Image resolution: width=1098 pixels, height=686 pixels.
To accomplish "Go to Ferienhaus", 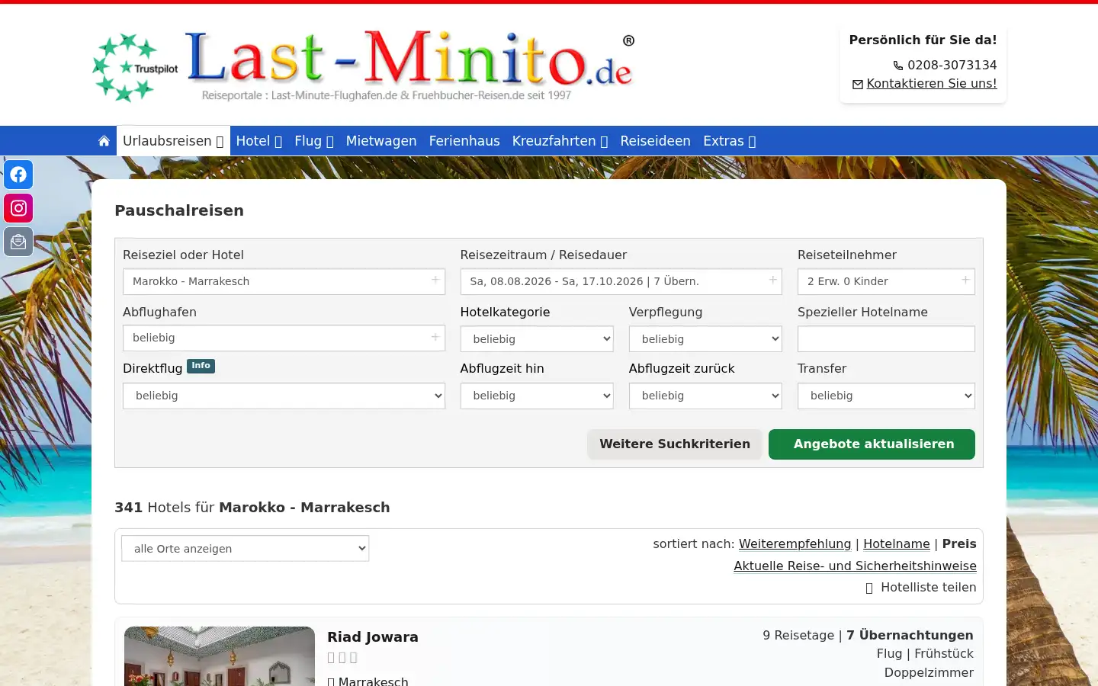I will pyautogui.click(x=464, y=141).
